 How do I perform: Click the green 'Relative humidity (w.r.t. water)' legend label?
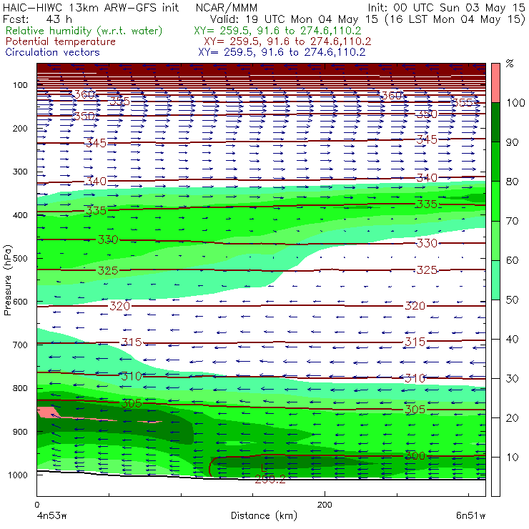[x=84, y=31]
